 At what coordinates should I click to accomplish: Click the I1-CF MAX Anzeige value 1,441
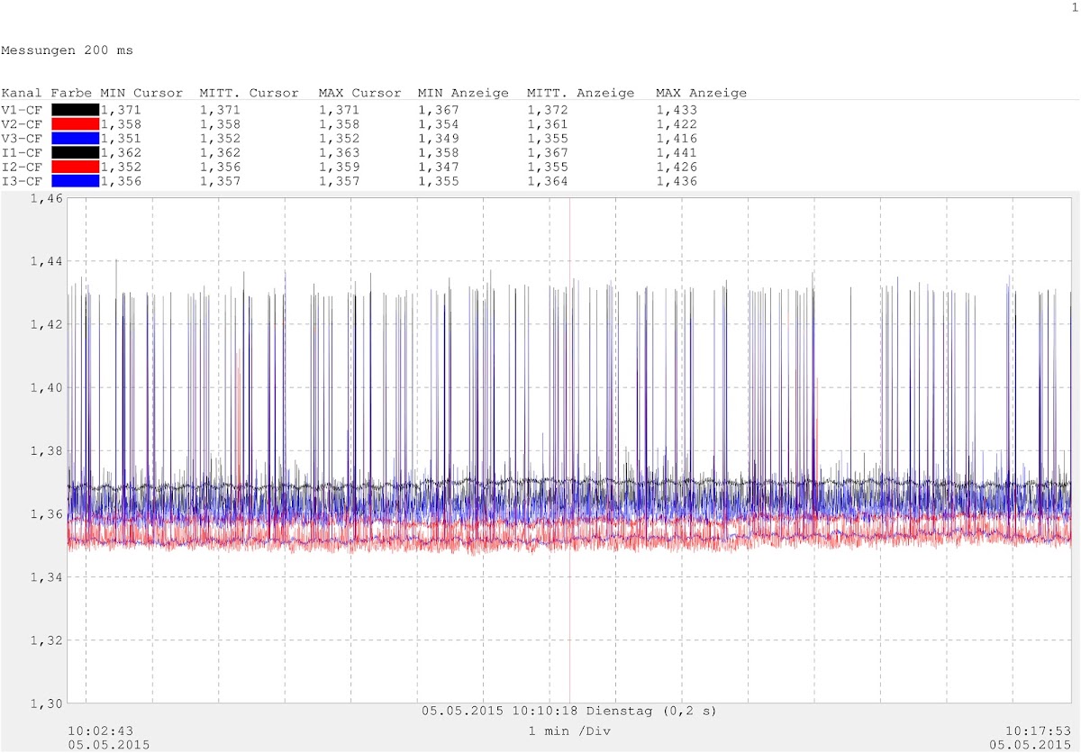(676, 153)
